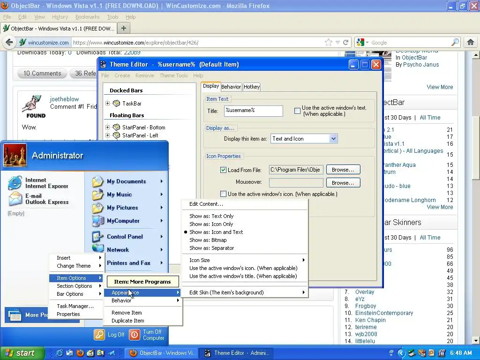Click the reload icon in address bar
Screen dimensions: 480x360
pyautogui.click(x=346, y=42)
